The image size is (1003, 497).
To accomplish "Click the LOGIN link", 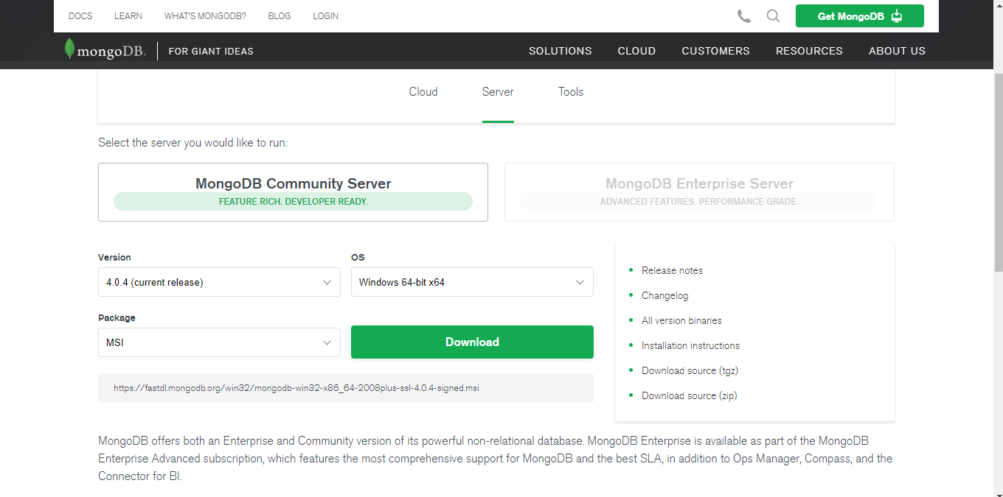I will point(325,15).
